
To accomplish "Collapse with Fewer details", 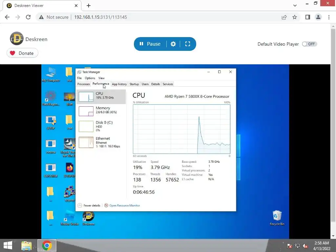I will (89, 205).
